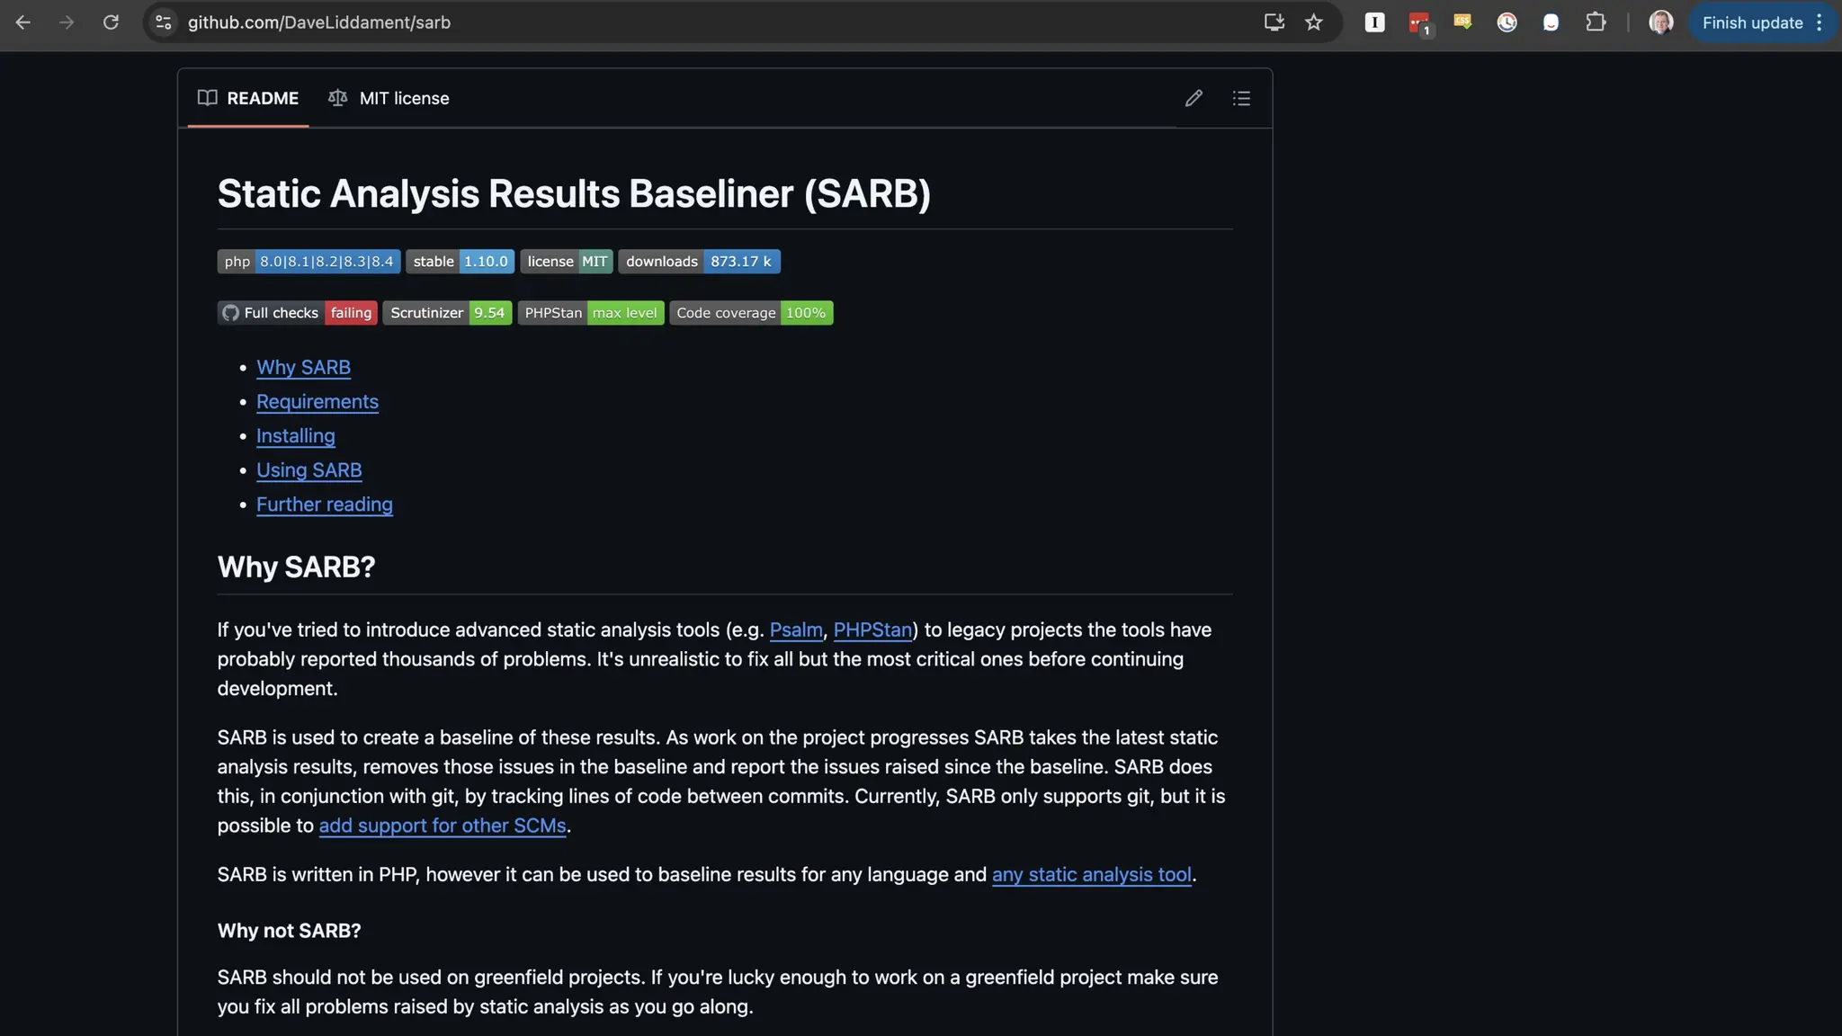Screen dimensions: 1842x1036
Task: Open the README outline list icon
Action: coord(1241,98)
